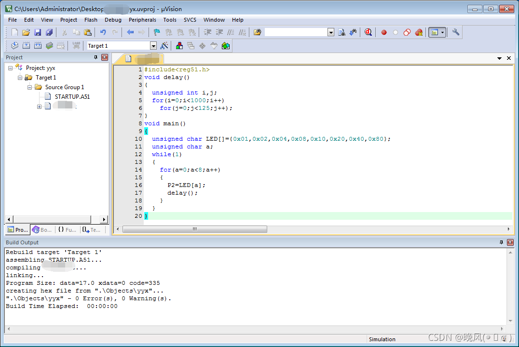This screenshot has width=519, height=347.
Task: Expand the source file node below STARTUP.A51
Action: tap(39, 107)
